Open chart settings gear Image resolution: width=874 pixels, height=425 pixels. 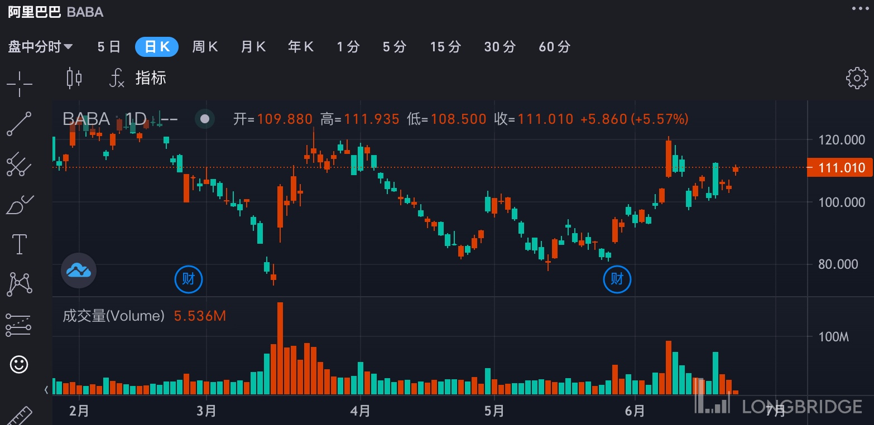click(x=857, y=78)
